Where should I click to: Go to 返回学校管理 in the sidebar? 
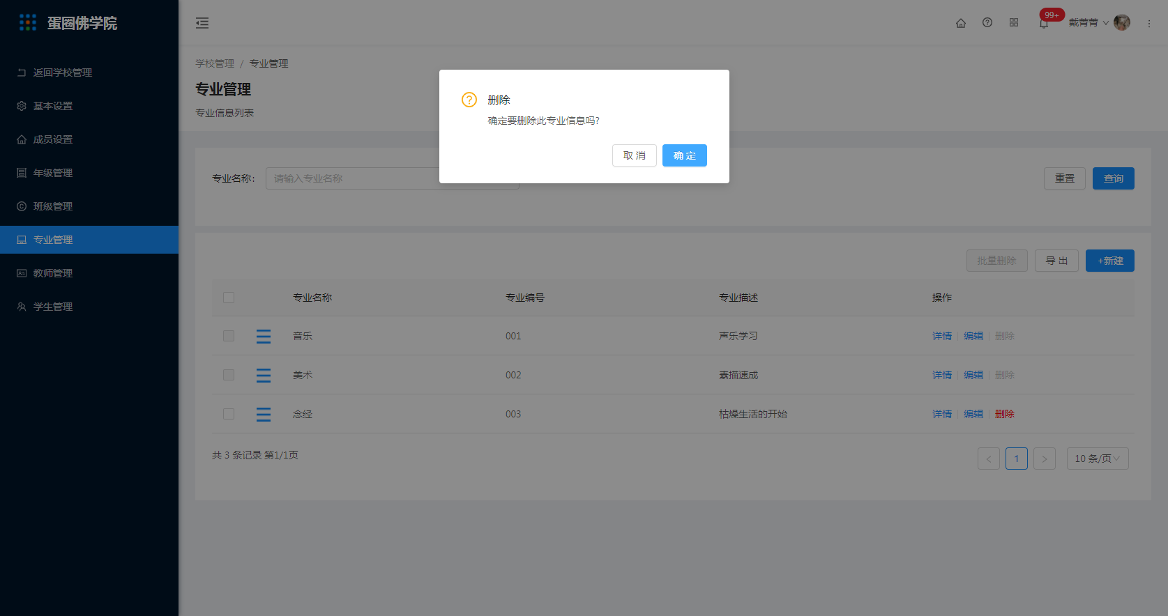(x=89, y=72)
